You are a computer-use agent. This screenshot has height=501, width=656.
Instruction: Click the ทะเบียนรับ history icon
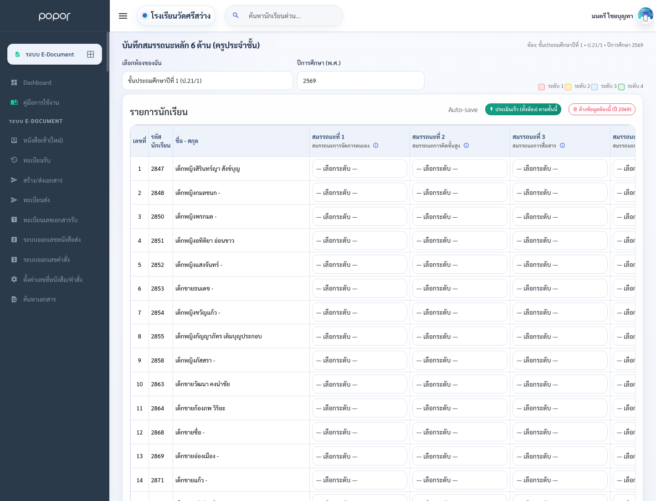tap(14, 160)
